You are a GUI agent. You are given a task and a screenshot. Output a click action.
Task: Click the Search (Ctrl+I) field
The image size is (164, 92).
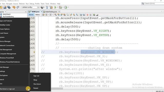tap(153, 4)
